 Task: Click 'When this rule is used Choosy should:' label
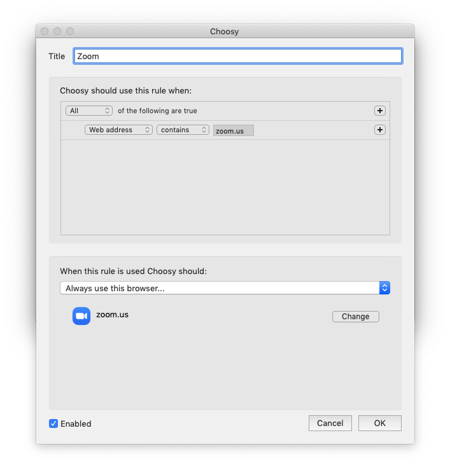pyautogui.click(x=133, y=271)
